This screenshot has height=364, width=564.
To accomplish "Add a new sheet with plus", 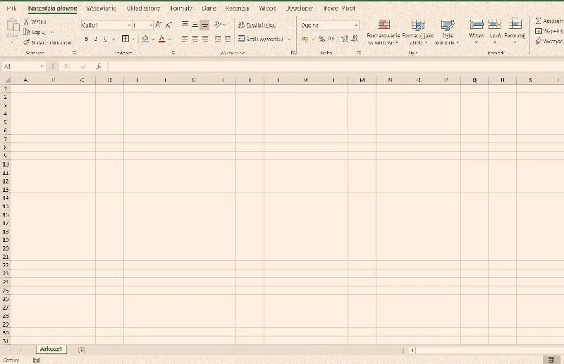I will (x=82, y=350).
